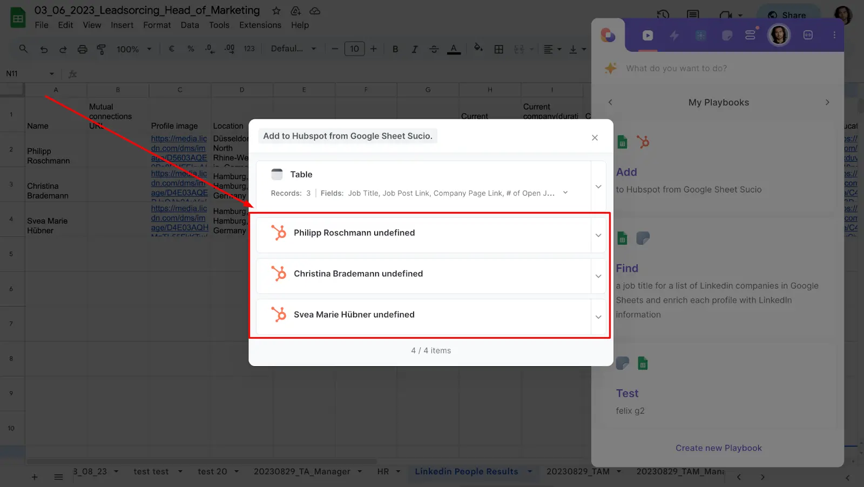This screenshot has height=487, width=864.
Task: Open the fill color picker
Action: click(x=478, y=48)
